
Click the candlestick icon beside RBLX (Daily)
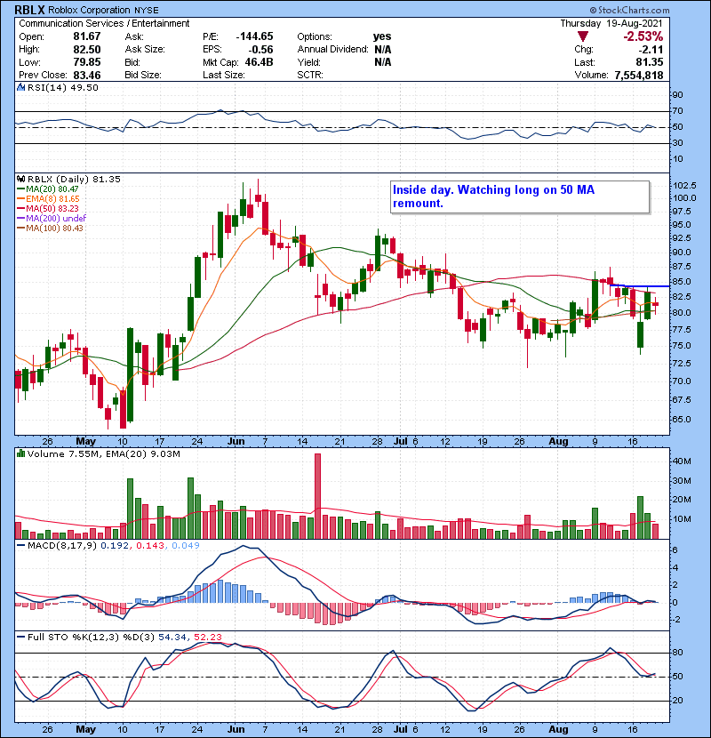pos(20,179)
